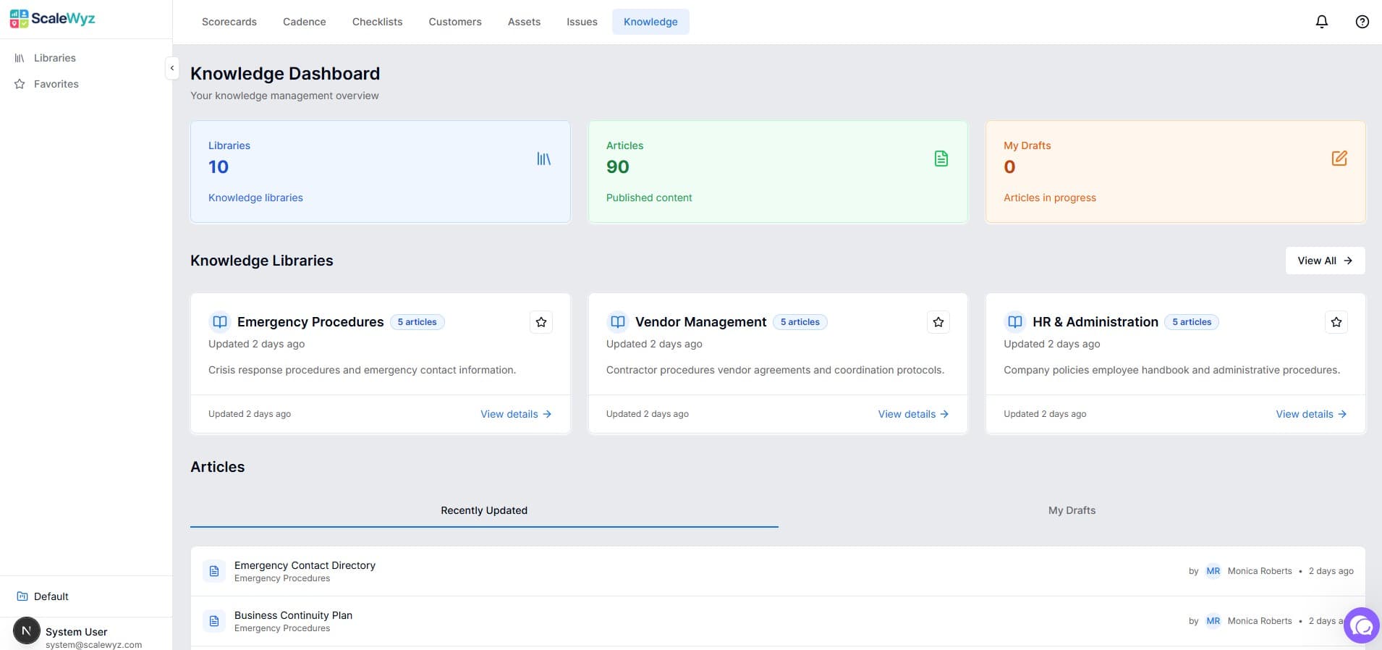Image resolution: width=1382 pixels, height=650 pixels.
Task: Click the Vendor Management library title
Action: [x=700, y=322]
